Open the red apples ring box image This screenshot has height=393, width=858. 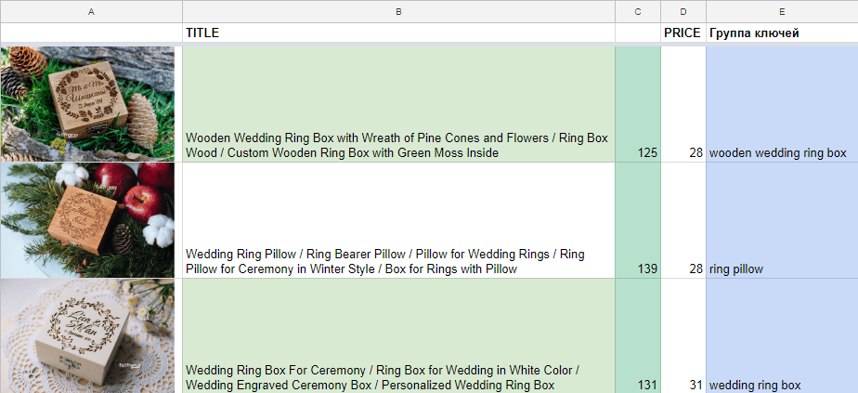[x=87, y=220]
